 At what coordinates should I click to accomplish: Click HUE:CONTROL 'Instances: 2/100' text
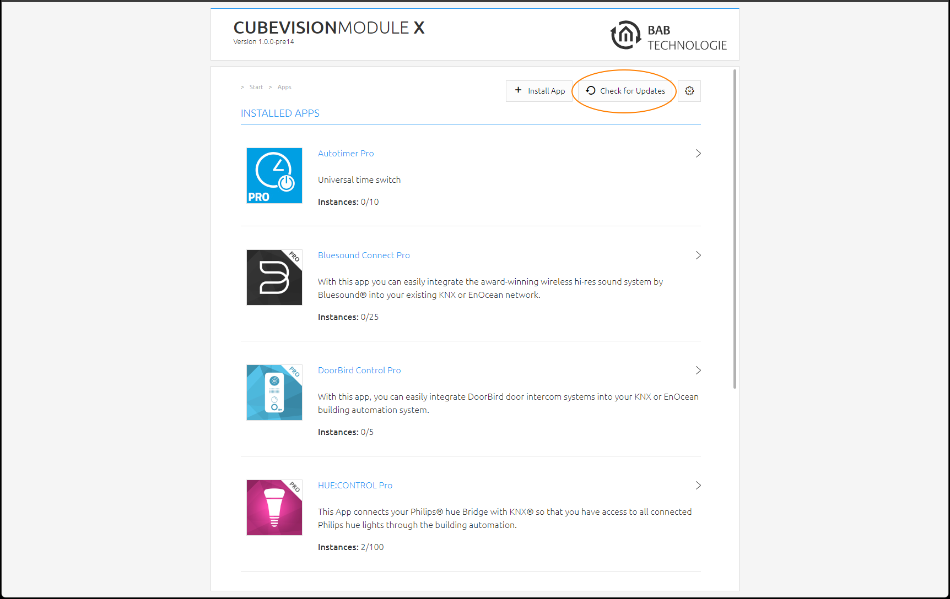point(351,547)
